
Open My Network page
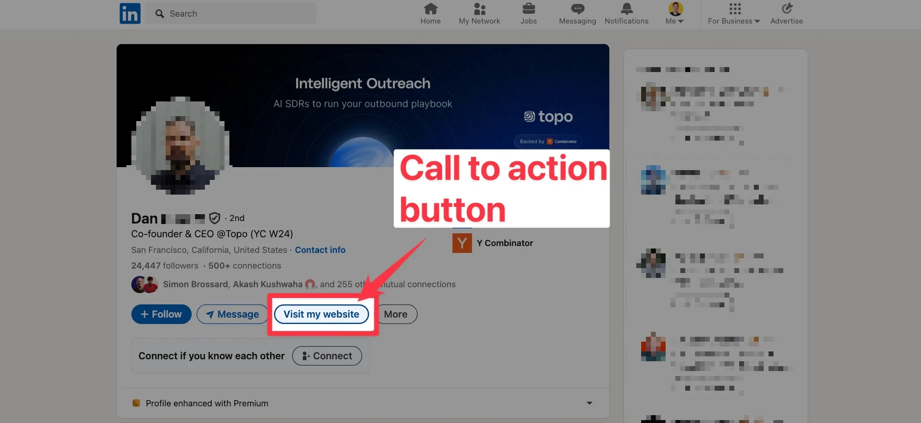pyautogui.click(x=479, y=14)
